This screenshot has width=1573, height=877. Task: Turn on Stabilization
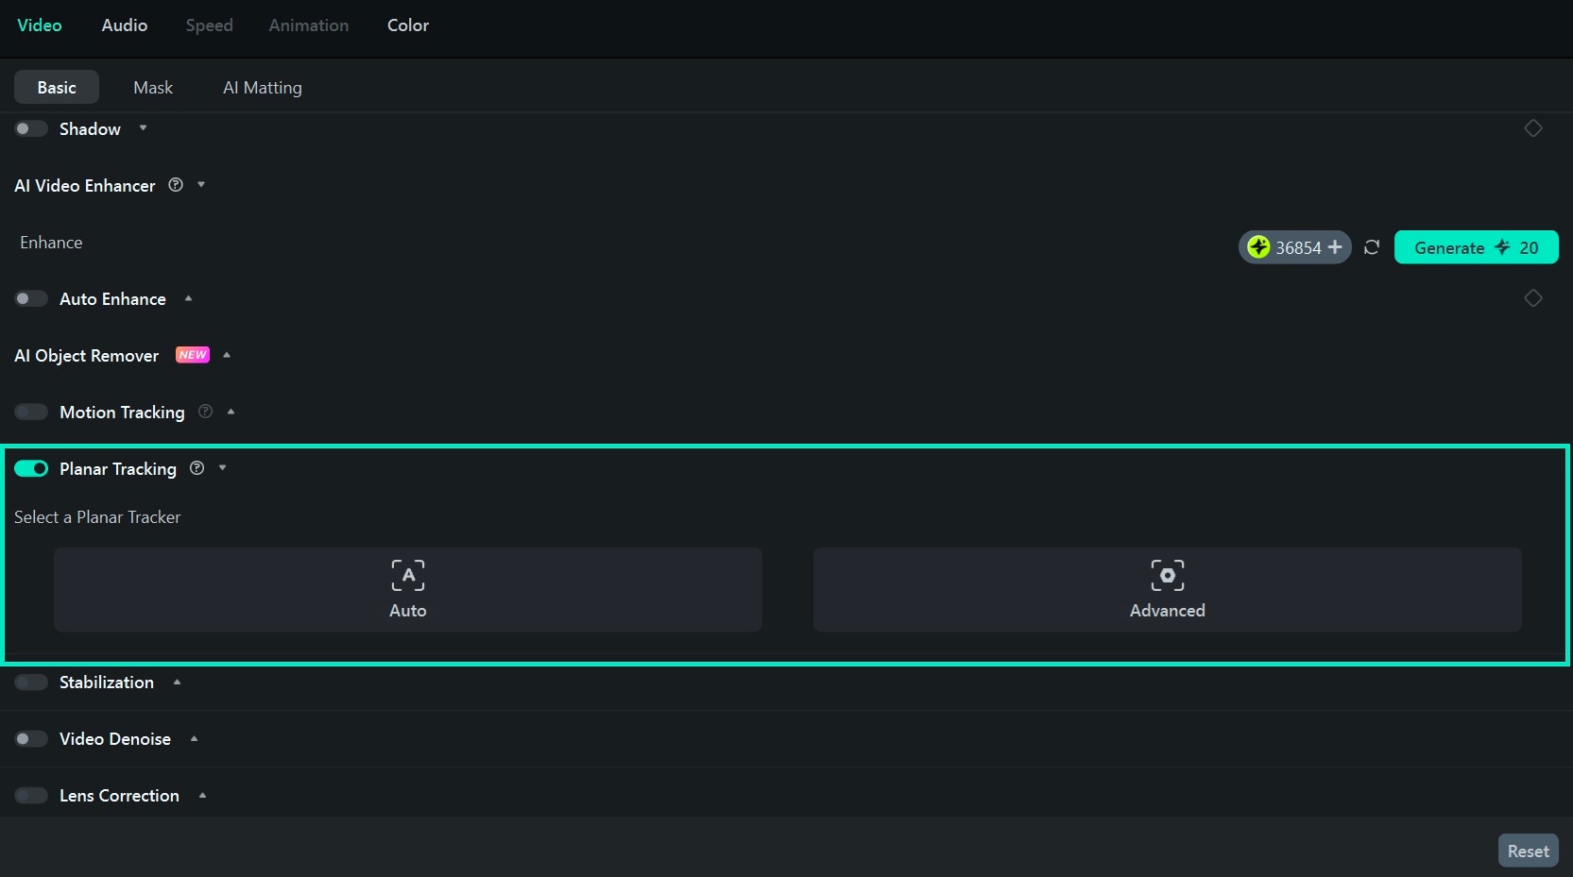[31, 682]
